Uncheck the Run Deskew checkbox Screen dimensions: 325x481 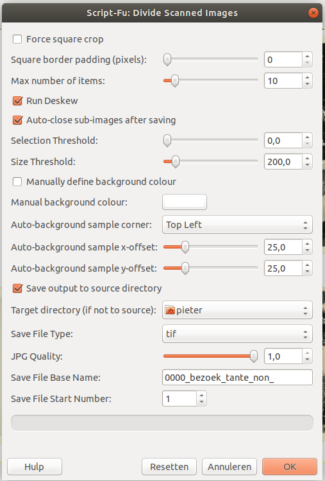pos(17,101)
